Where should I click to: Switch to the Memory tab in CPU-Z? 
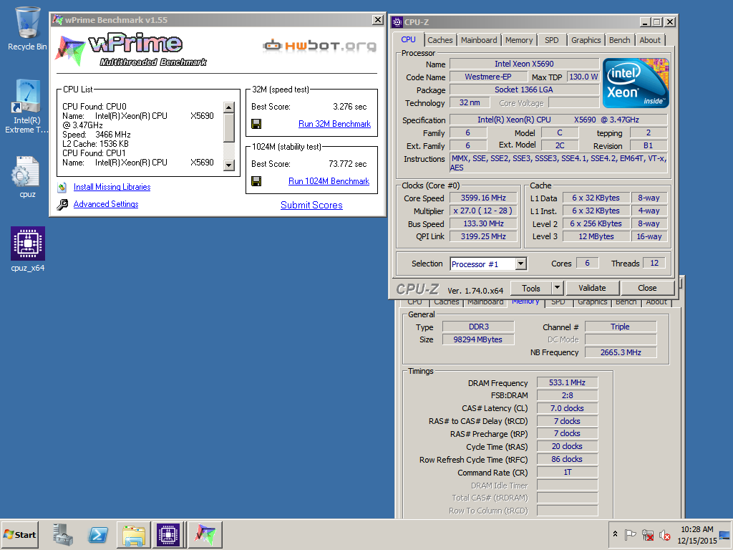point(519,40)
